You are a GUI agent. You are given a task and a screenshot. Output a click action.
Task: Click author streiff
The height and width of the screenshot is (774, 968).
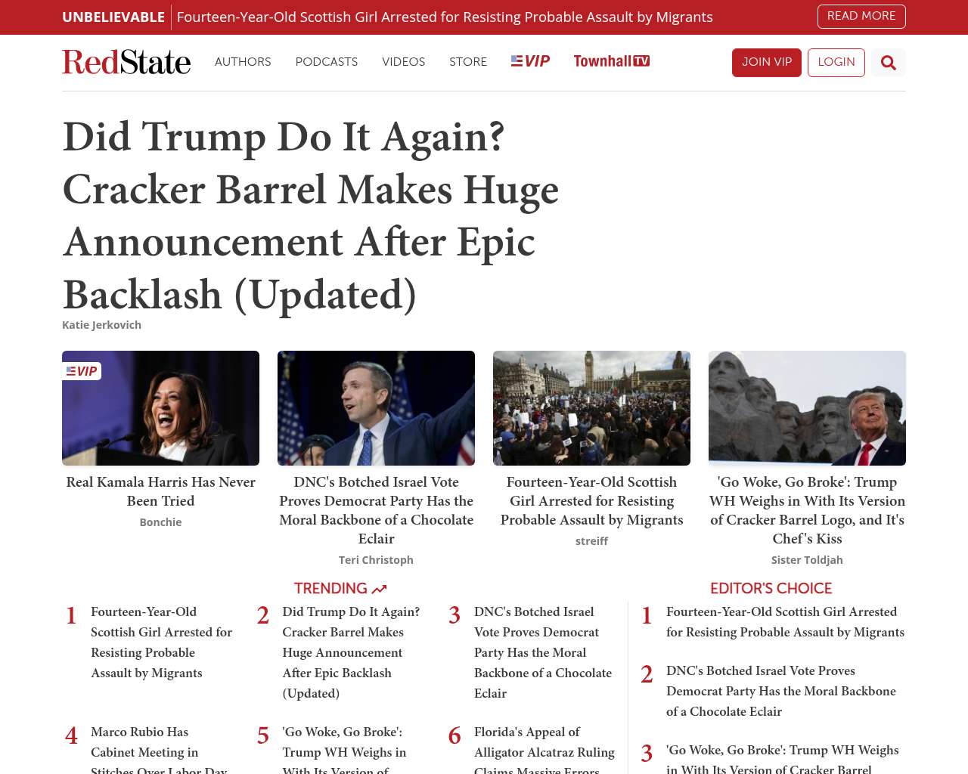591,541
